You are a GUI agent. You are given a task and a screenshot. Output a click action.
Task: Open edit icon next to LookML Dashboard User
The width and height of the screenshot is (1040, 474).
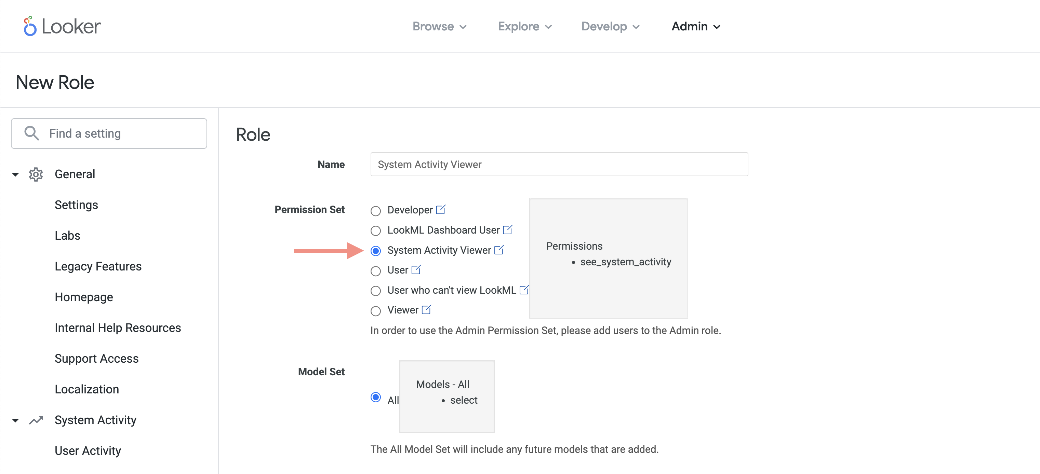pos(508,229)
